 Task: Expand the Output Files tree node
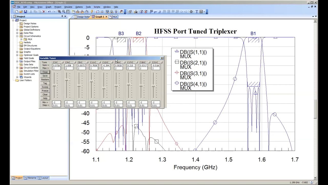click(17, 61)
